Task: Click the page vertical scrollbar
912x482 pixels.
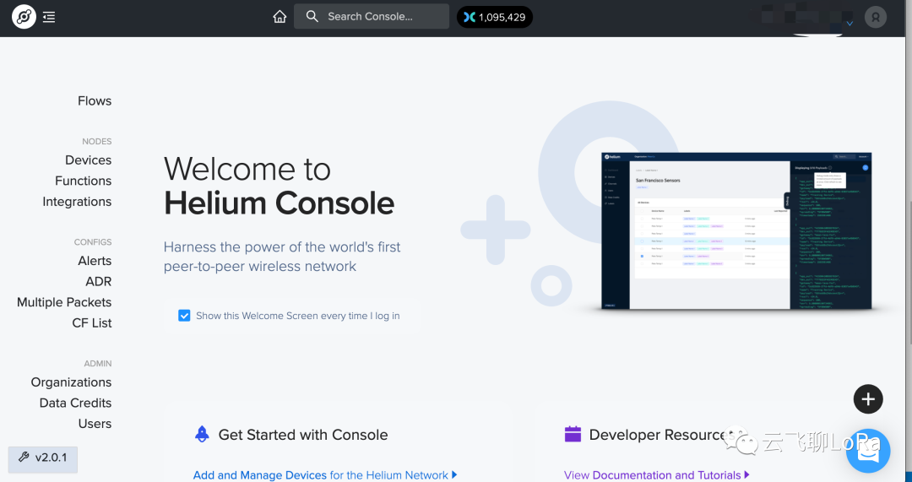Action: click(909, 273)
